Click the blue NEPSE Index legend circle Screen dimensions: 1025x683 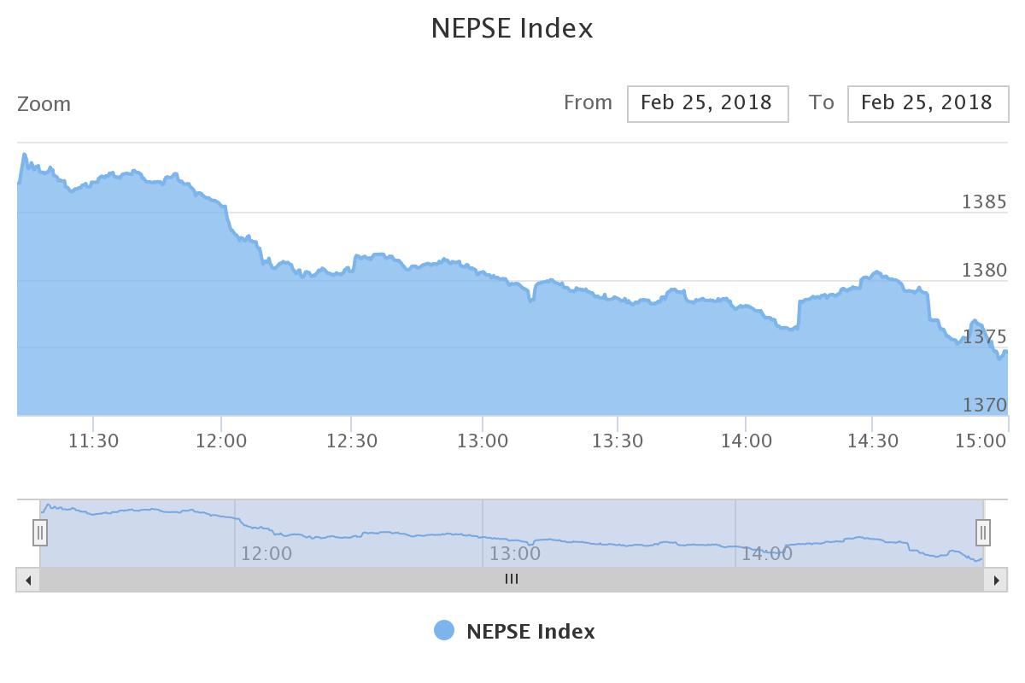tap(444, 631)
